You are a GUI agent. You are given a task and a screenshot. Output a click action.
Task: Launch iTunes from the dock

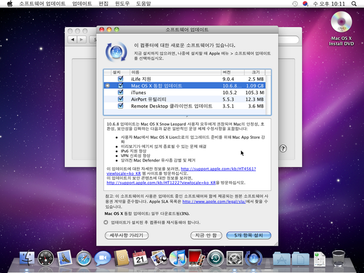tap(177, 258)
